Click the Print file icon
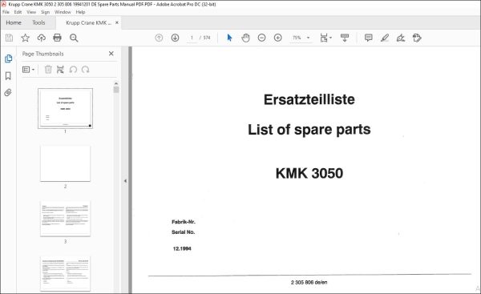 click(57, 38)
